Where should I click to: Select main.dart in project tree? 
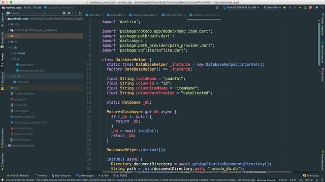point(23,82)
